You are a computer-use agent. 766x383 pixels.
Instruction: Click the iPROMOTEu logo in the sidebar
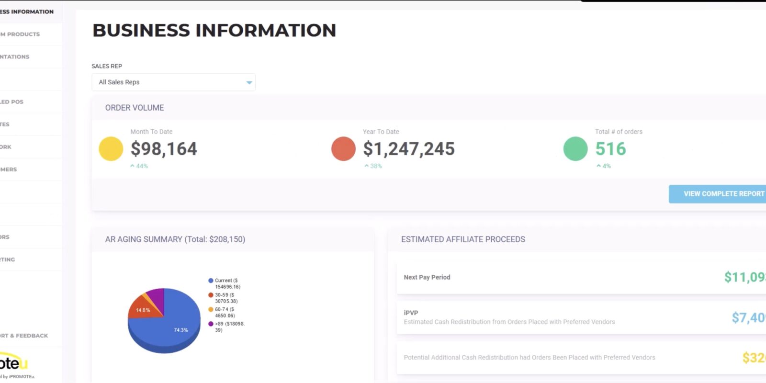point(14,365)
